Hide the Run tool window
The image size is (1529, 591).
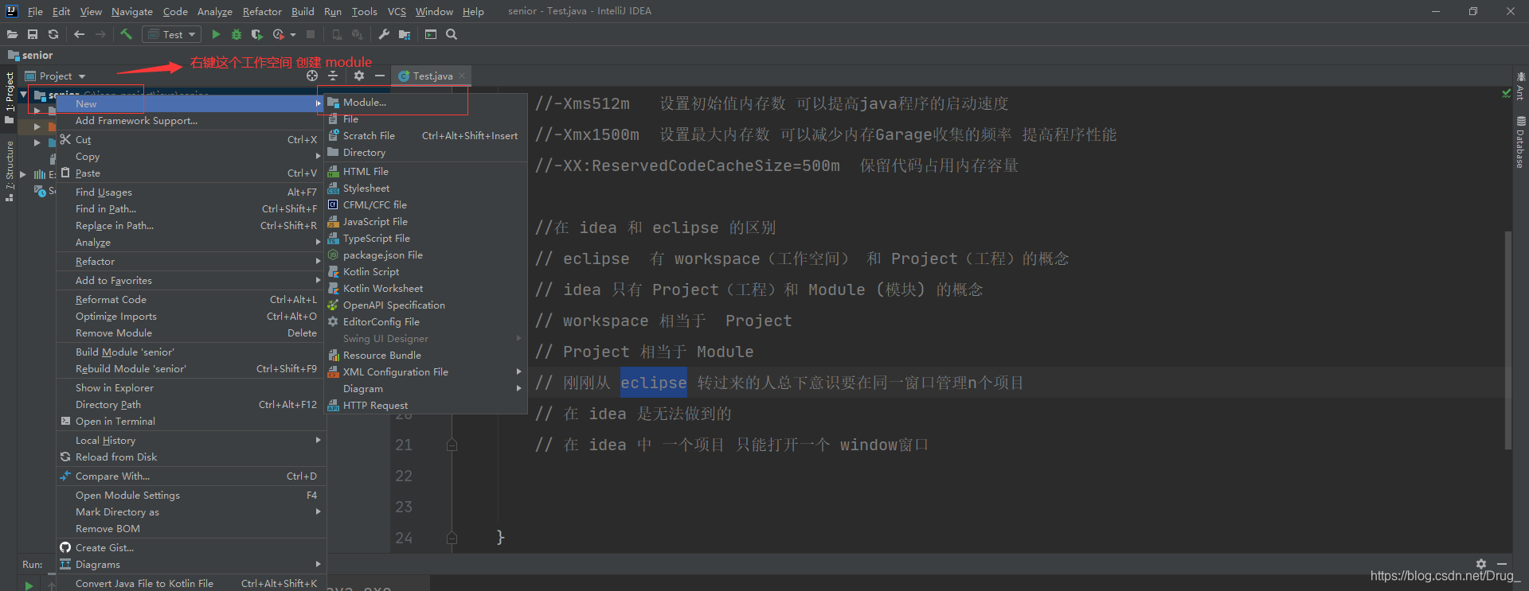click(x=1502, y=564)
